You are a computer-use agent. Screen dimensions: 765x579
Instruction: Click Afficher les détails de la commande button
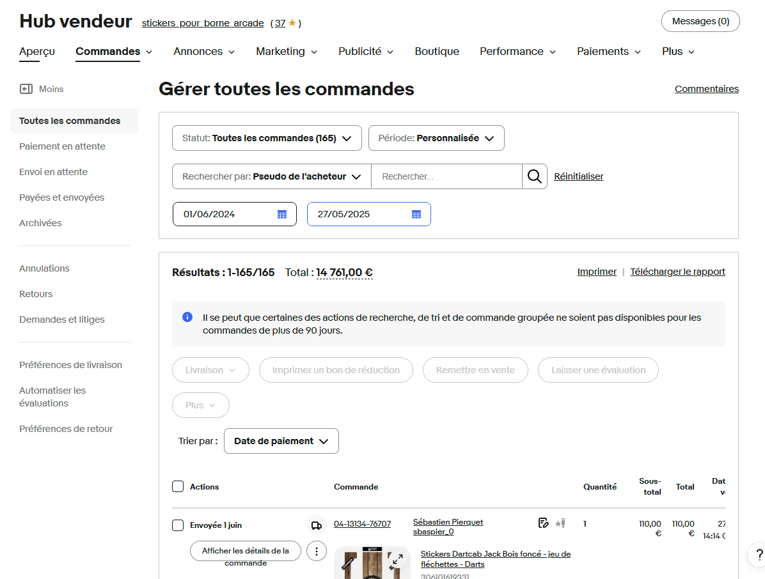[246, 552]
